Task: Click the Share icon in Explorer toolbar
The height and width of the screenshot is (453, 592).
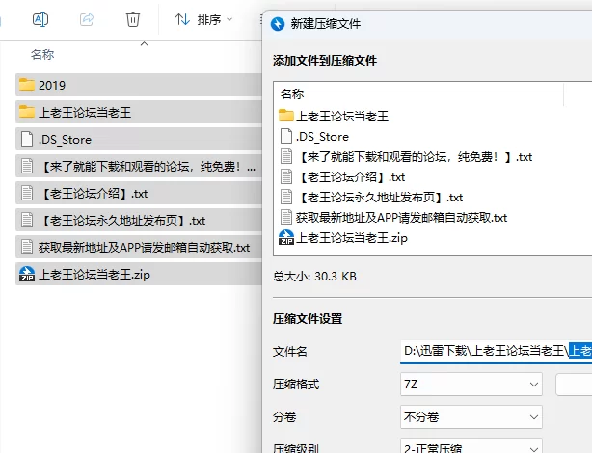Action: click(x=87, y=19)
